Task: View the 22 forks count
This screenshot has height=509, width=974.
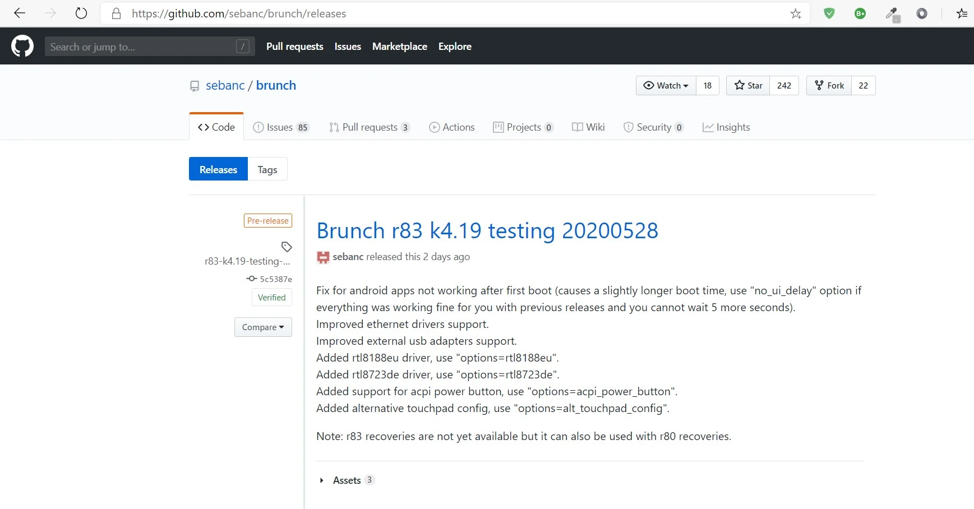Action: (864, 85)
